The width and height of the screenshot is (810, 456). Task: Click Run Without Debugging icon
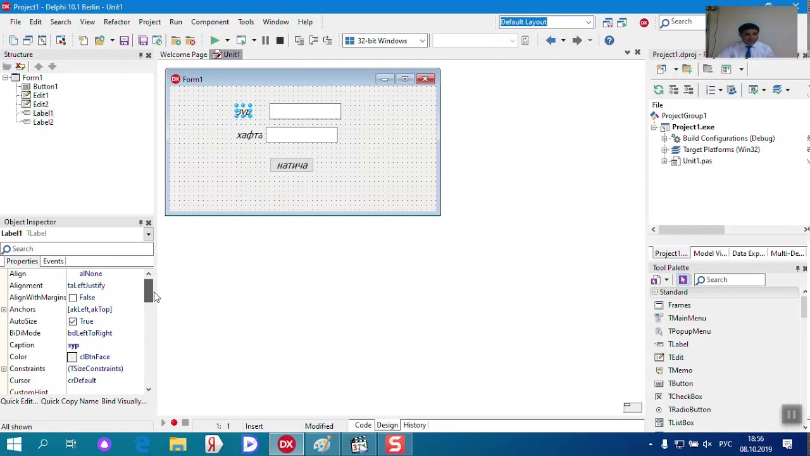(x=241, y=41)
